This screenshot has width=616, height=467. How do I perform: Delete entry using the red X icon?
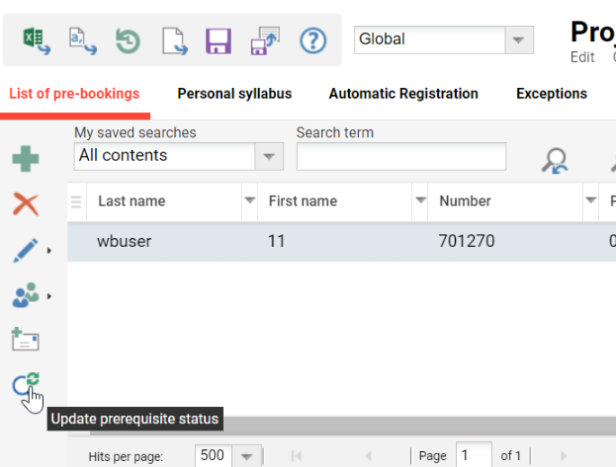(x=26, y=204)
